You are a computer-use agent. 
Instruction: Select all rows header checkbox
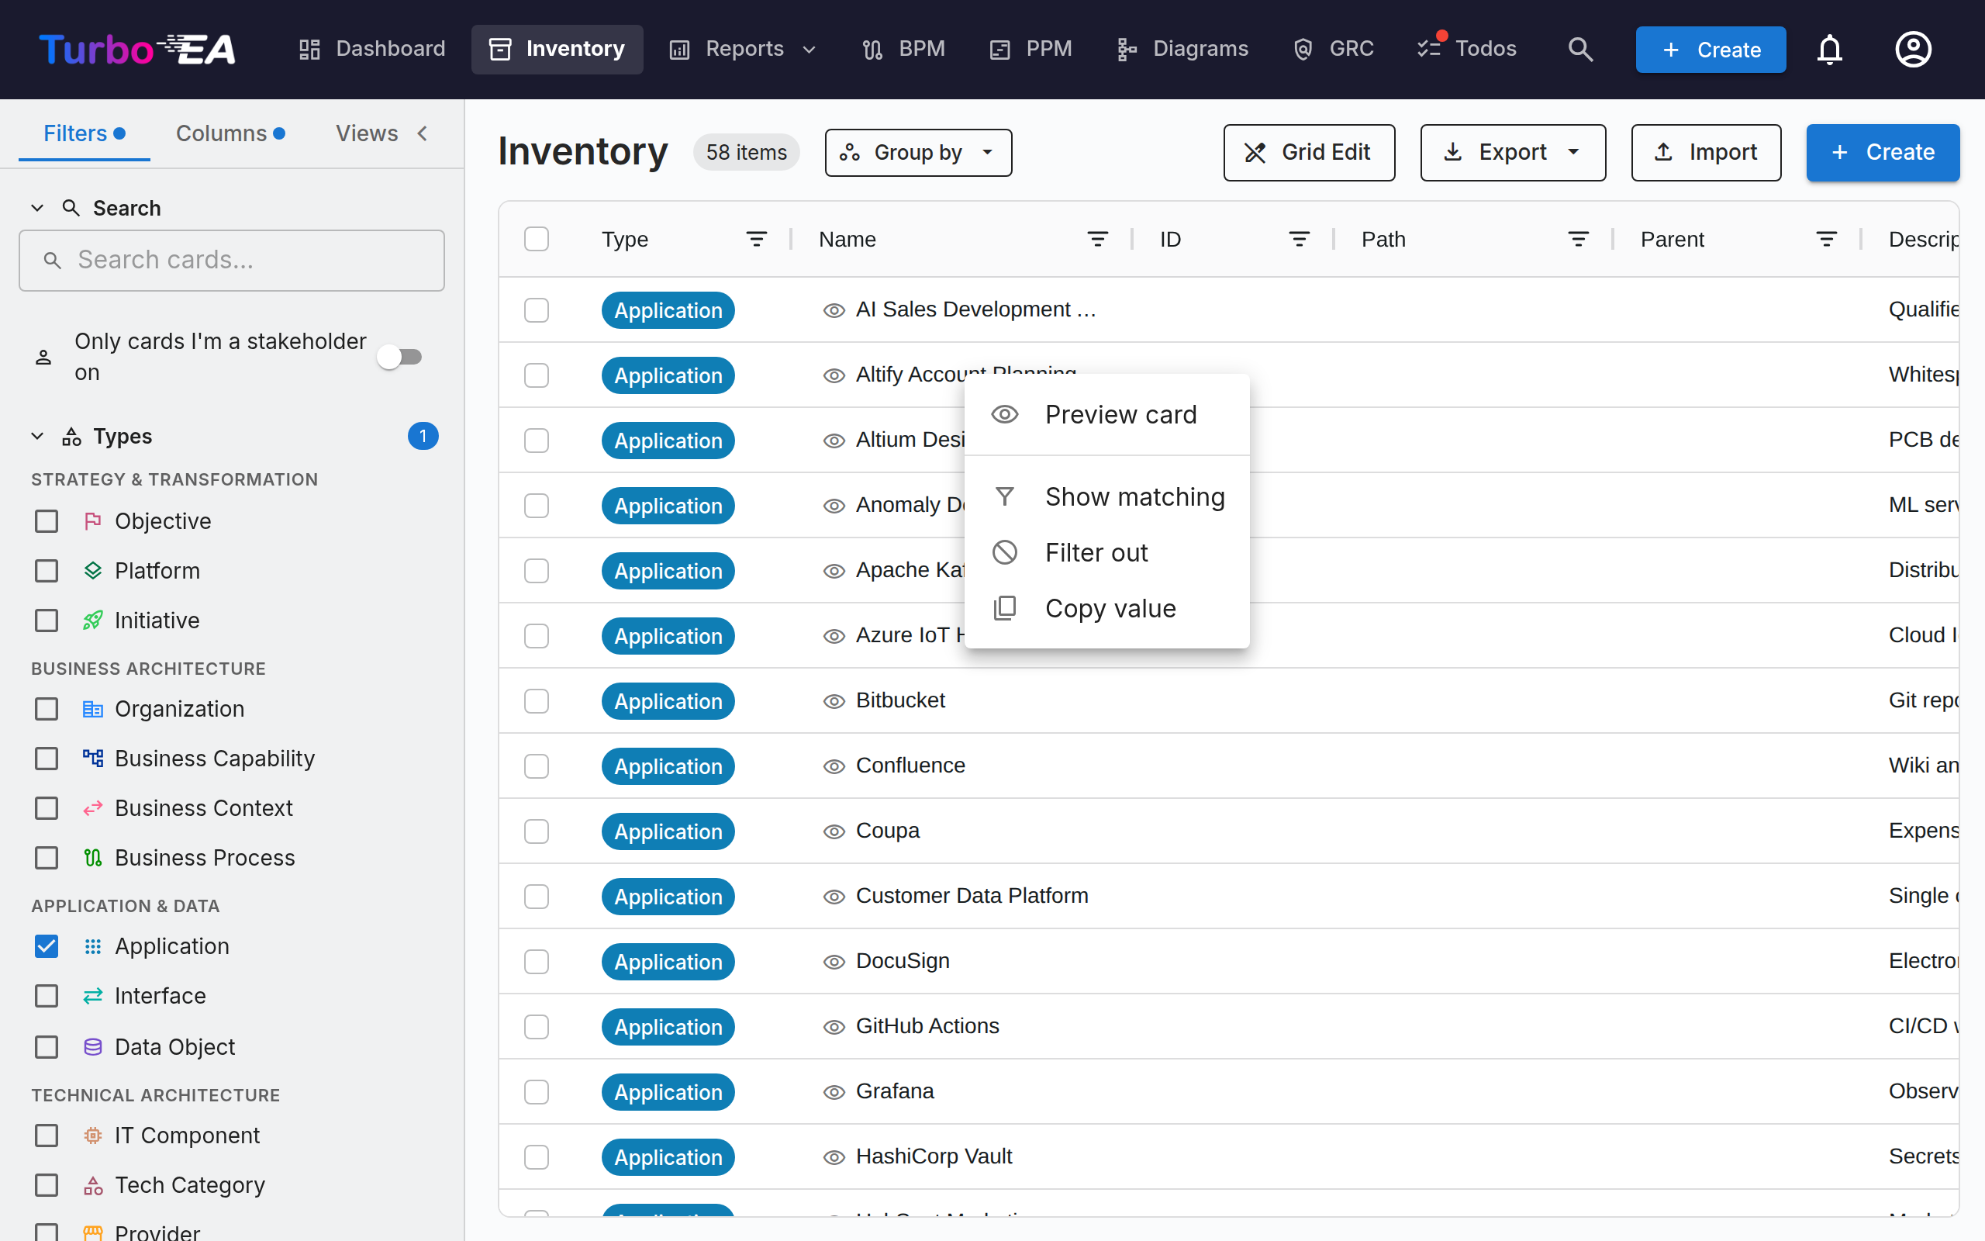click(537, 239)
